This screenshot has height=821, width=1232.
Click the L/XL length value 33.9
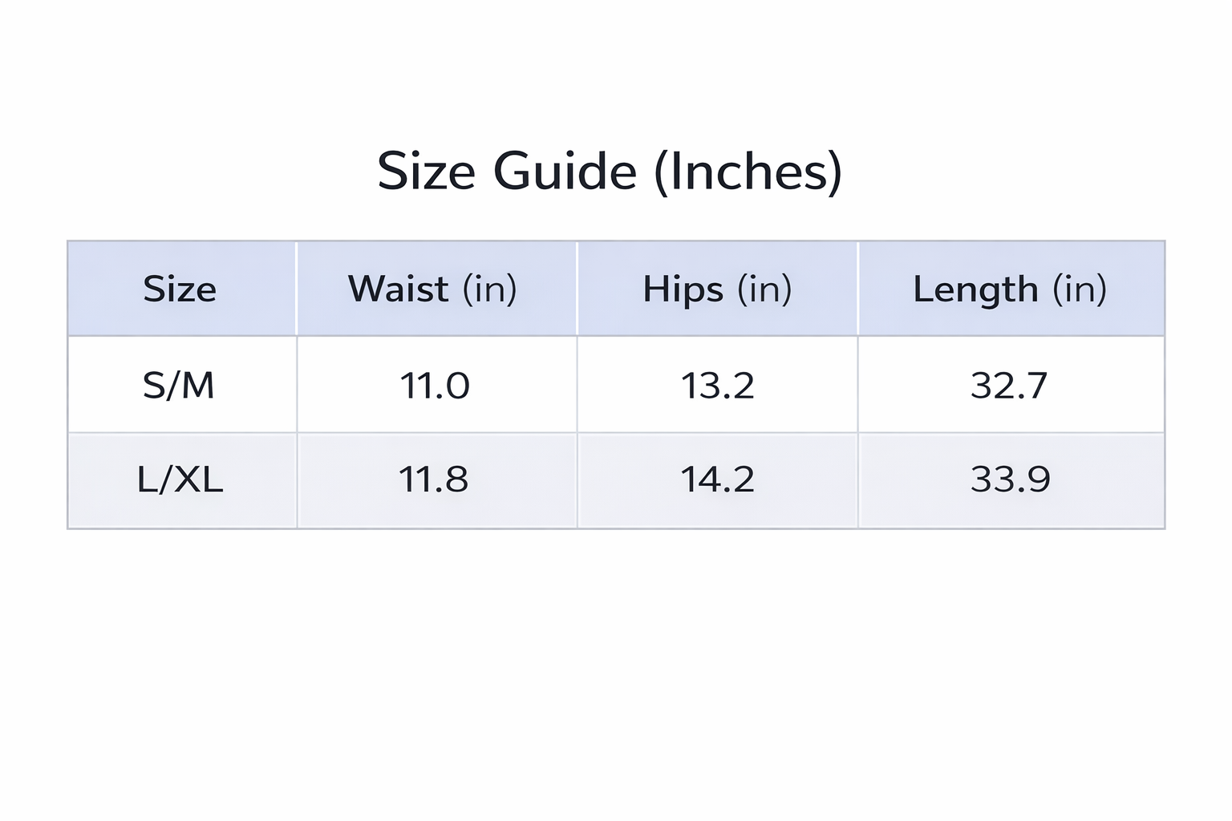pos(1010,479)
